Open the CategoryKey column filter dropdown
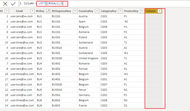The height and width of the screenshot is (111, 190). 120,11
